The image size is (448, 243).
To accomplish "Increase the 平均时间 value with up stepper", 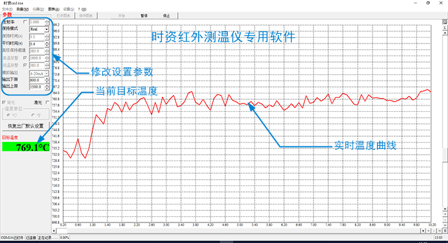I will point(47,43).
